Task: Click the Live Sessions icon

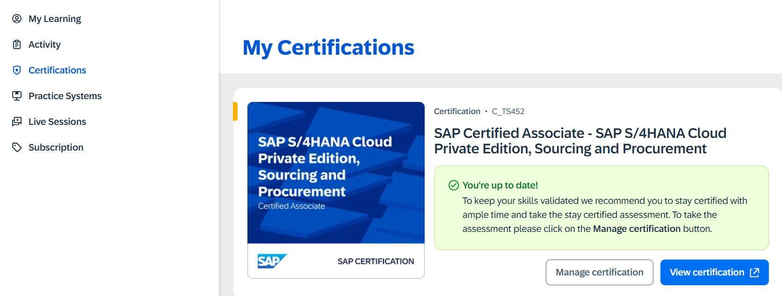Action: (x=17, y=122)
